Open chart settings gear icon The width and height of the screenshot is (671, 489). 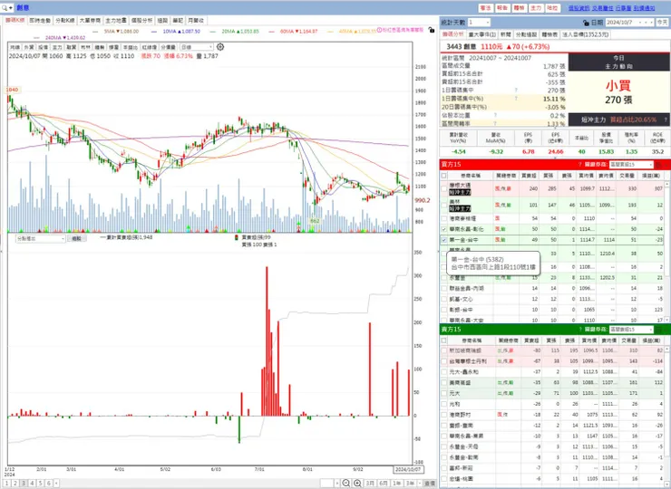pos(220,46)
